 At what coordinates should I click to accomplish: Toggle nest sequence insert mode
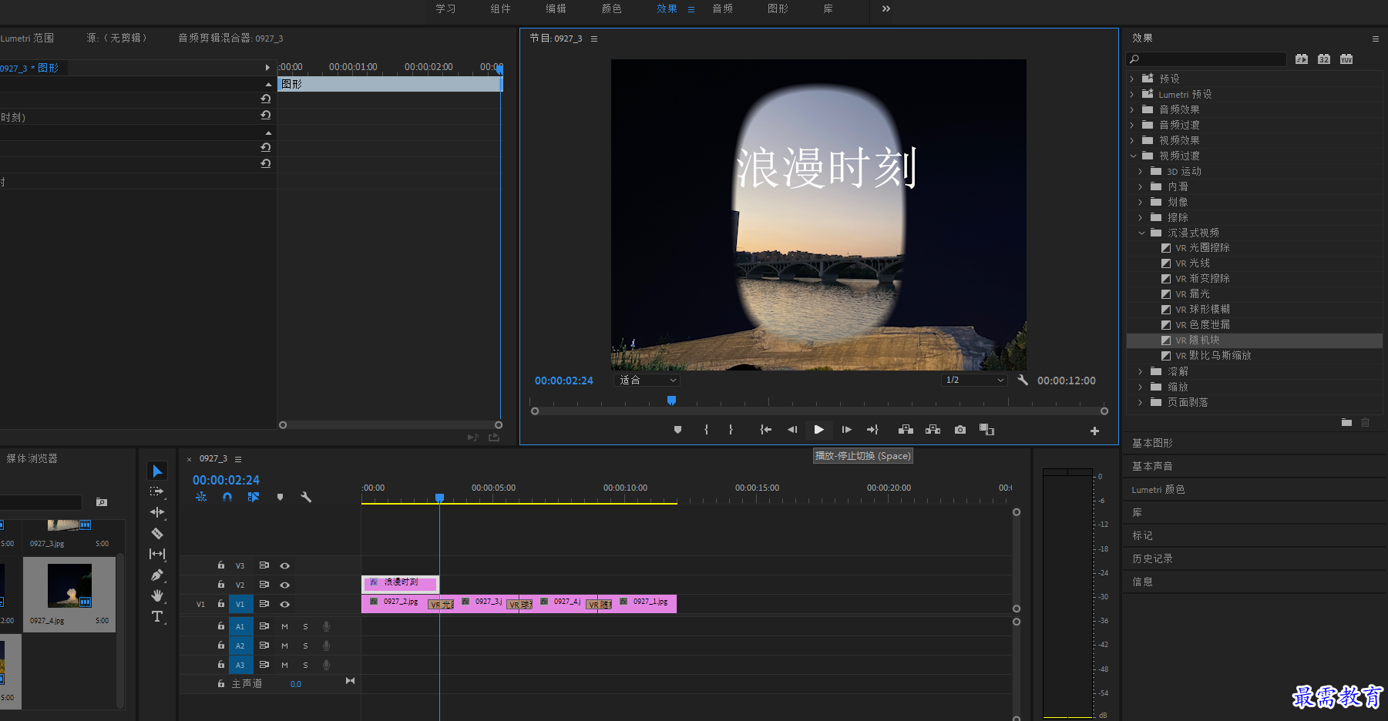click(x=201, y=497)
